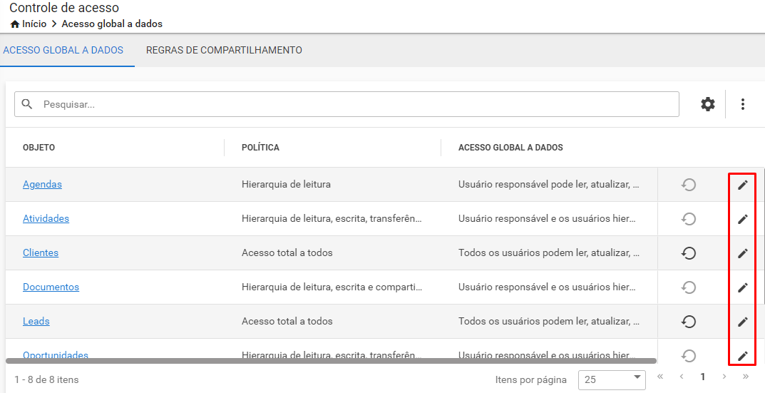Click the 'Controle de acesso' page title
The image size is (765, 393).
(64, 8)
